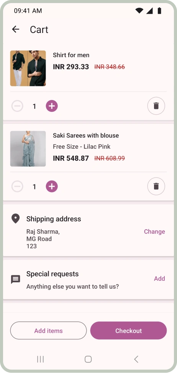The image size is (177, 373).
Task: Tap the Add items button
Action: 49,331
